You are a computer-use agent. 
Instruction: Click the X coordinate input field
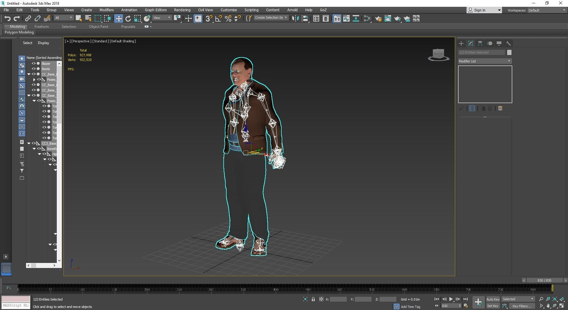(338, 299)
